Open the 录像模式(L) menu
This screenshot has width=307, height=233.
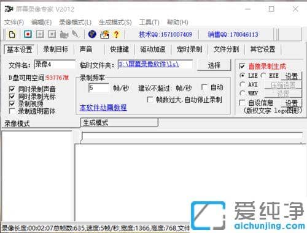click(75, 22)
